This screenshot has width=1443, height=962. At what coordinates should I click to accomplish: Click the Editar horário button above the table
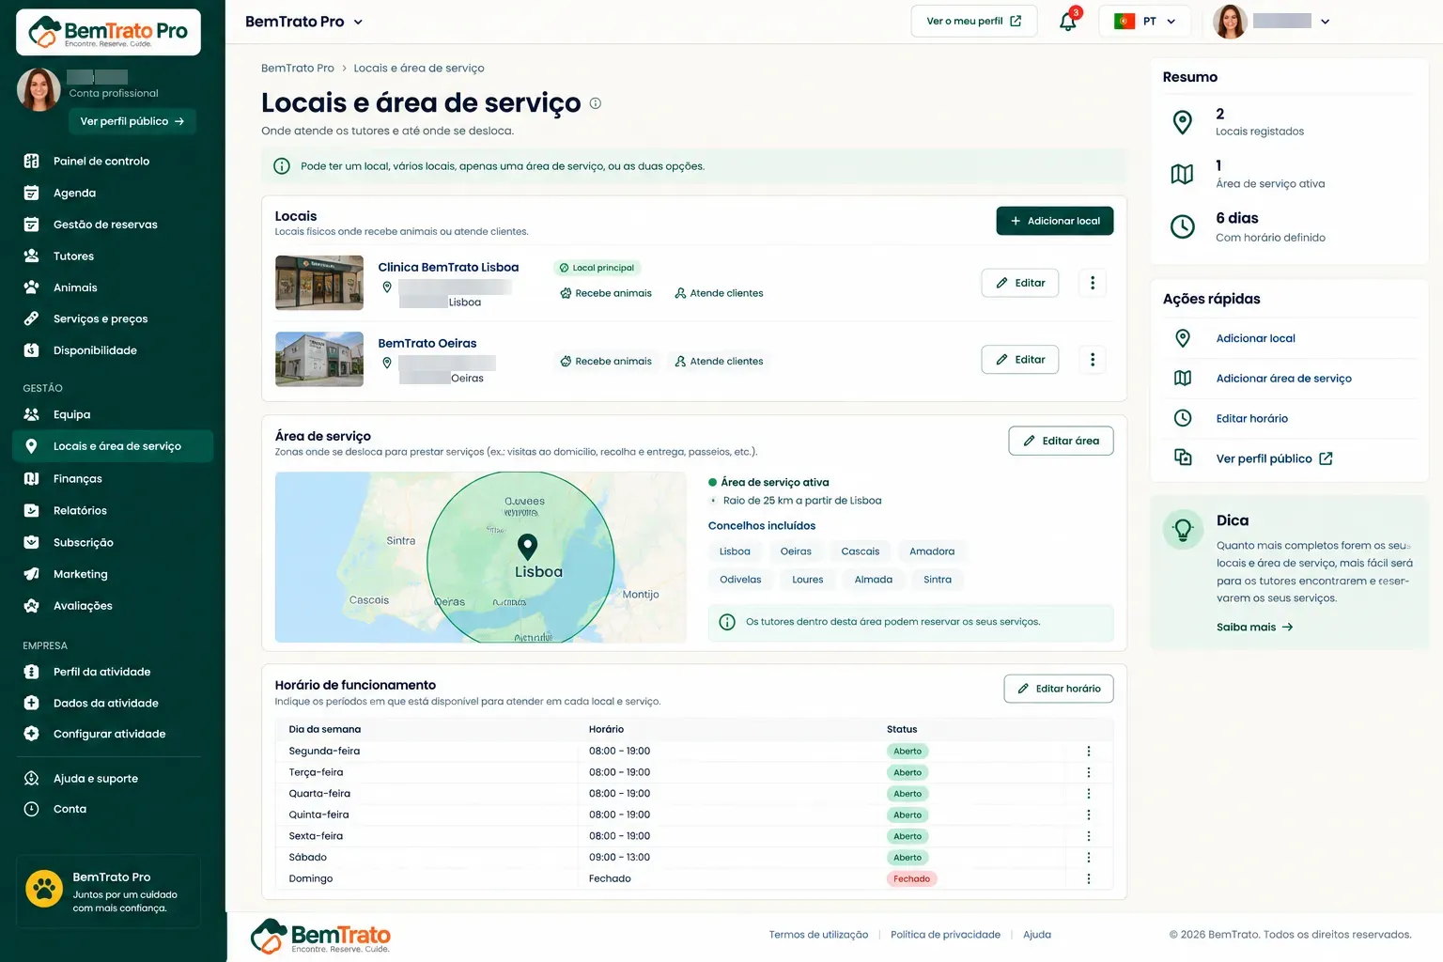coord(1059,689)
